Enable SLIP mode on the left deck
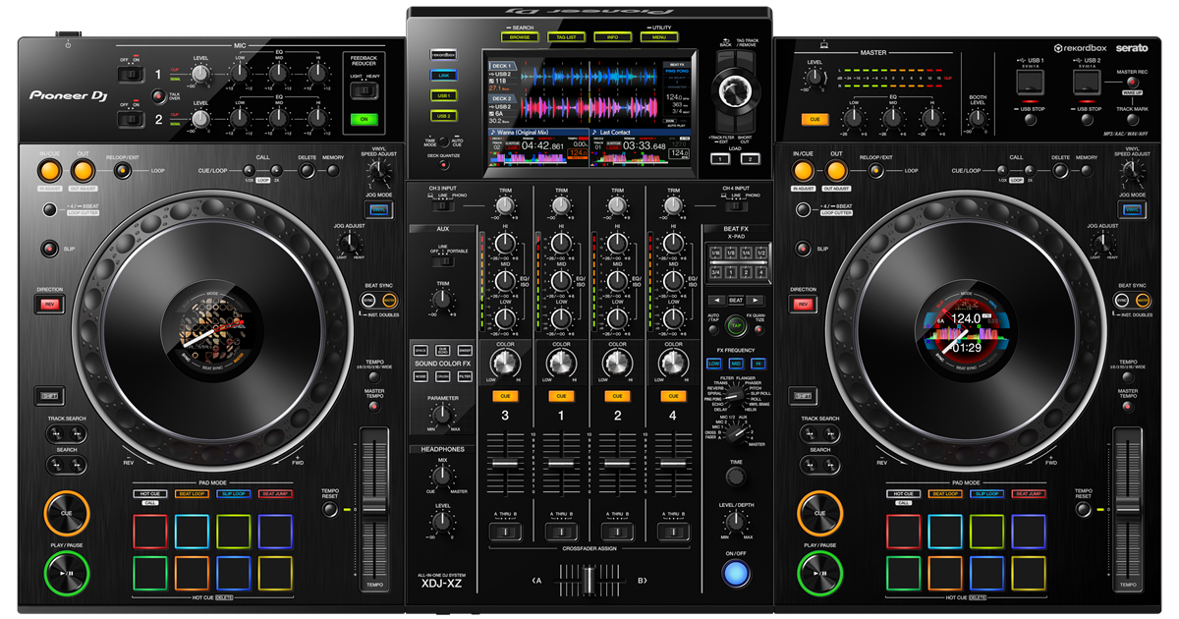This screenshot has height=619, width=1179. click(49, 249)
